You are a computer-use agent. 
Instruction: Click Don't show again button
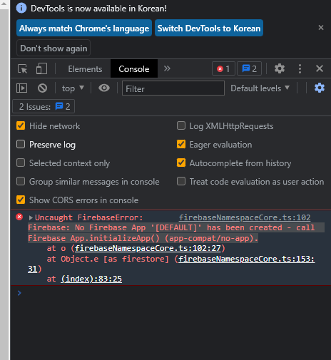[x=54, y=48]
